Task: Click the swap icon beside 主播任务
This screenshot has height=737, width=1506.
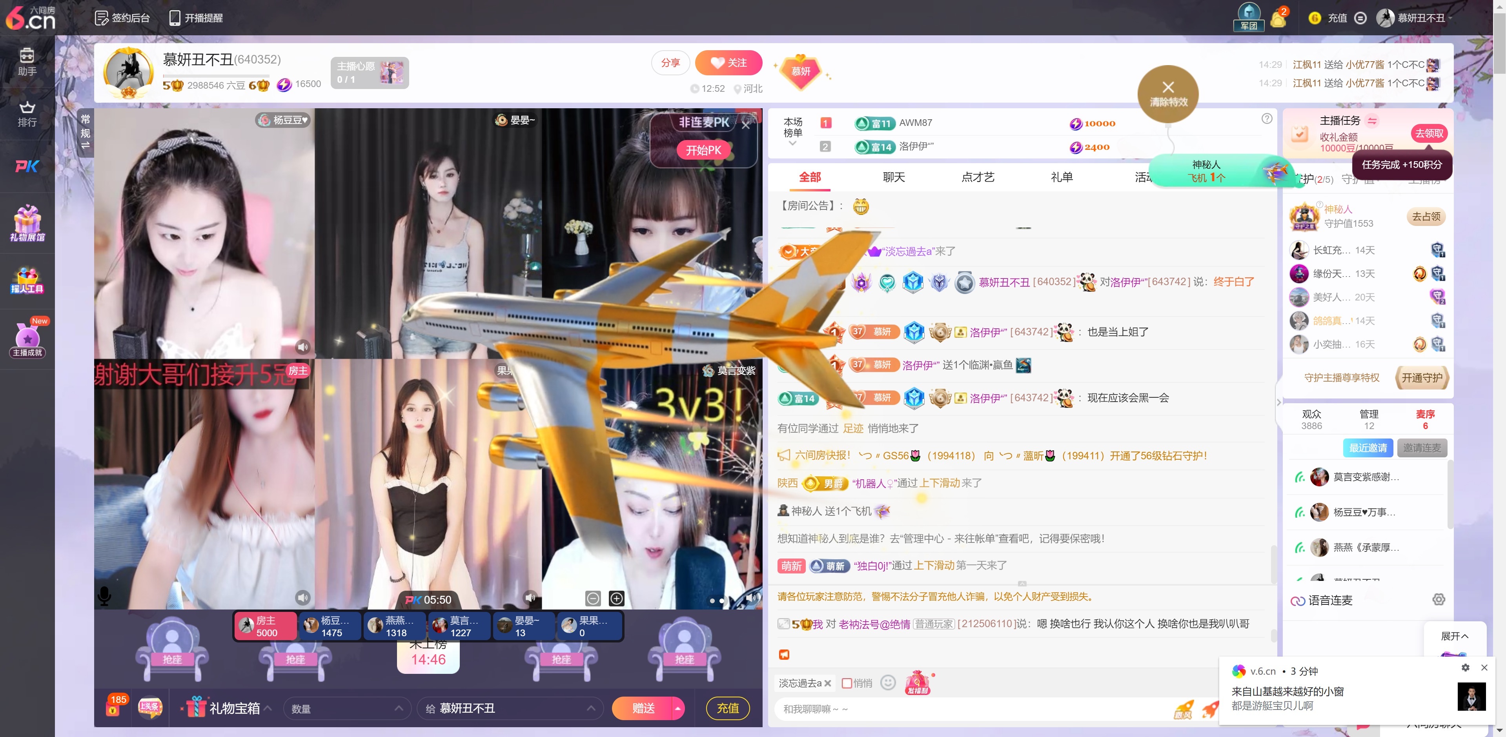Action: (1372, 120)
